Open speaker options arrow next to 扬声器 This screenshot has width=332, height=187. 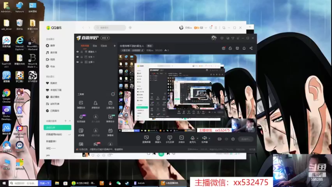(x=209, y=138)
